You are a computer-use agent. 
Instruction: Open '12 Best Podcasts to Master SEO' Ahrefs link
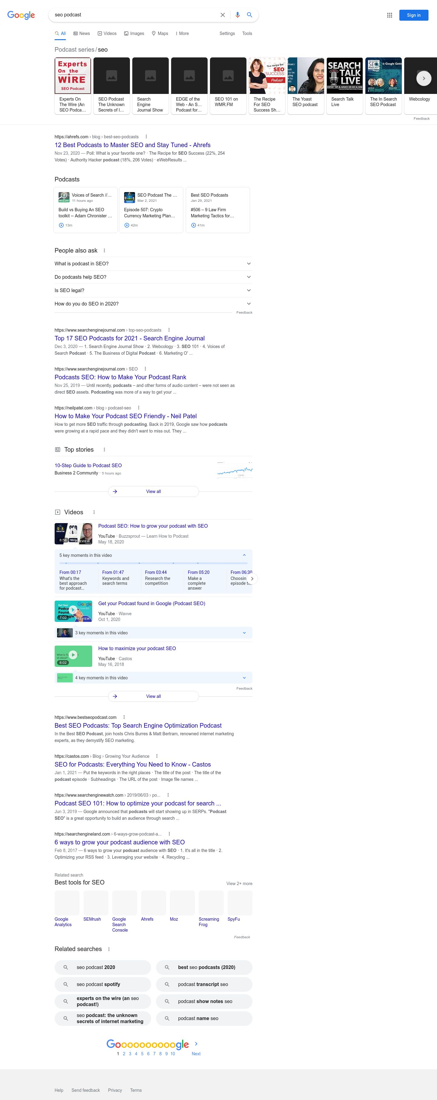coord(133,145)
